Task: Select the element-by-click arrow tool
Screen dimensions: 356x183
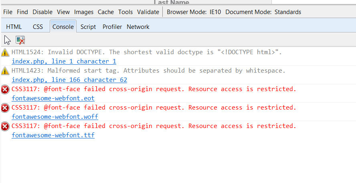Action: click(x=8, y=40)
